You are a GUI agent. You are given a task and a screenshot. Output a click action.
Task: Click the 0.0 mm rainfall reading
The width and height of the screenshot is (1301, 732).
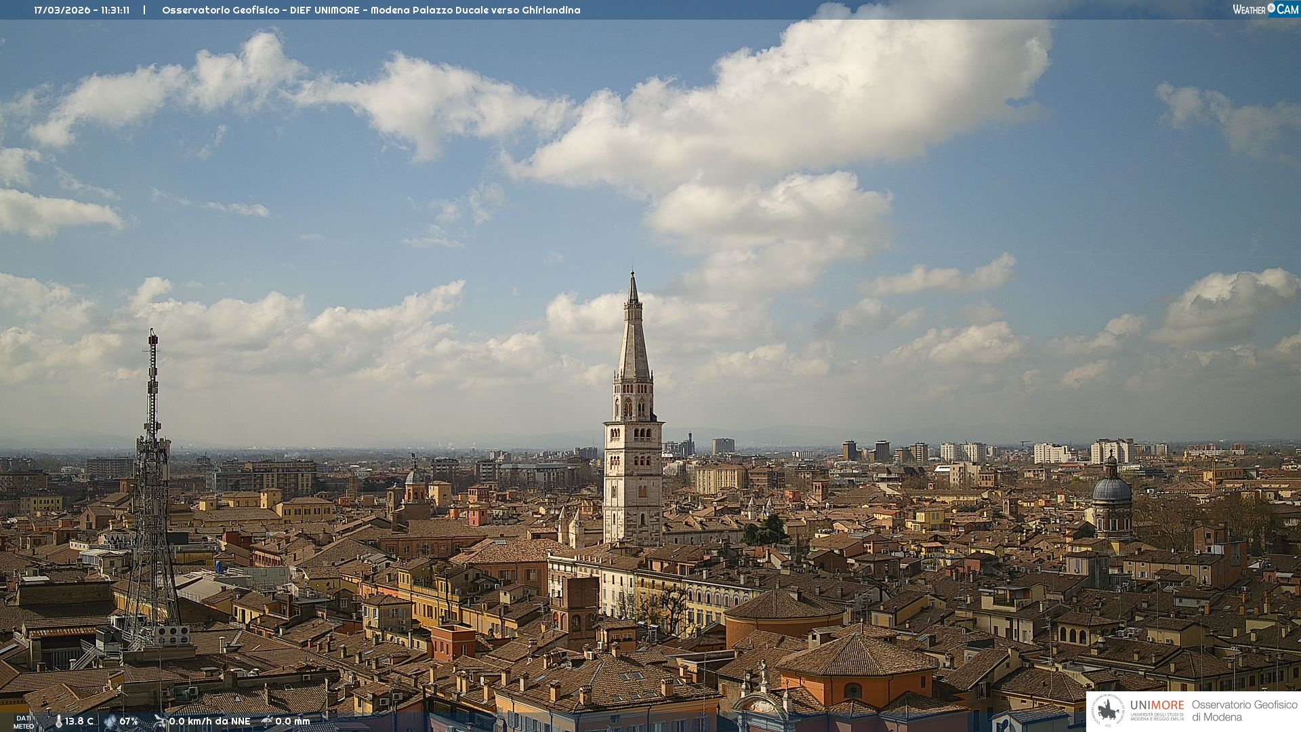(x=292, y=721)
